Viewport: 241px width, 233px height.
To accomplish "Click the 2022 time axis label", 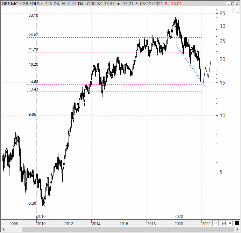I will point(206,224).
